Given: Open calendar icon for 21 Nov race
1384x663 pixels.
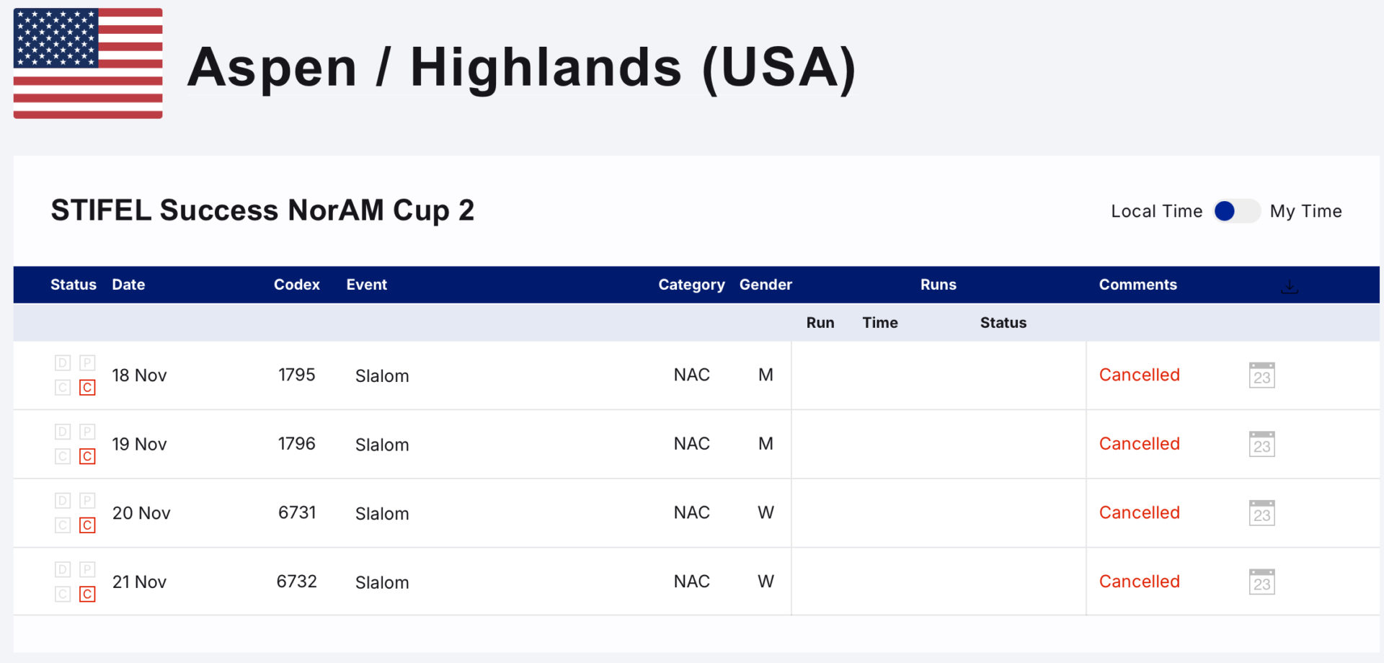Looking at the screenshot, I should click(1261, 582).
